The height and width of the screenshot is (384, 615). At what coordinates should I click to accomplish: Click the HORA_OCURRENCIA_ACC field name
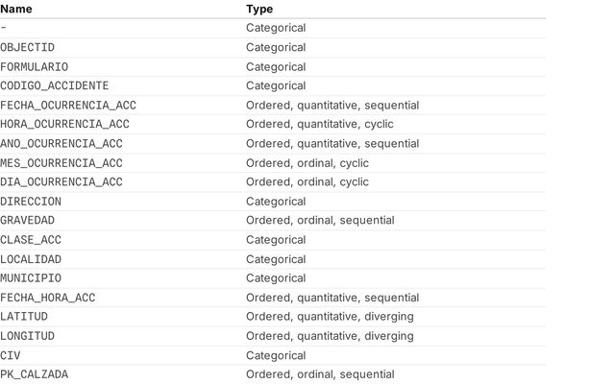61,125
